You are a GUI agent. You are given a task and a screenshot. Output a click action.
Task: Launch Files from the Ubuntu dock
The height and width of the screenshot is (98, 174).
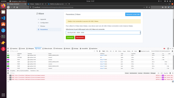tap(3, 12)
